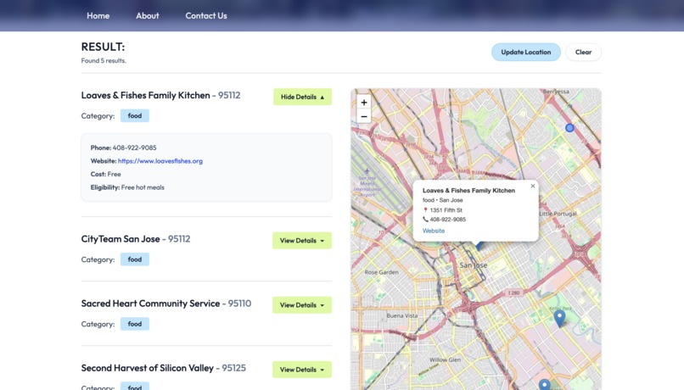Click food tag under CityTeam San Jose
The height and width of the screenshot is (390, 684).
135,259
